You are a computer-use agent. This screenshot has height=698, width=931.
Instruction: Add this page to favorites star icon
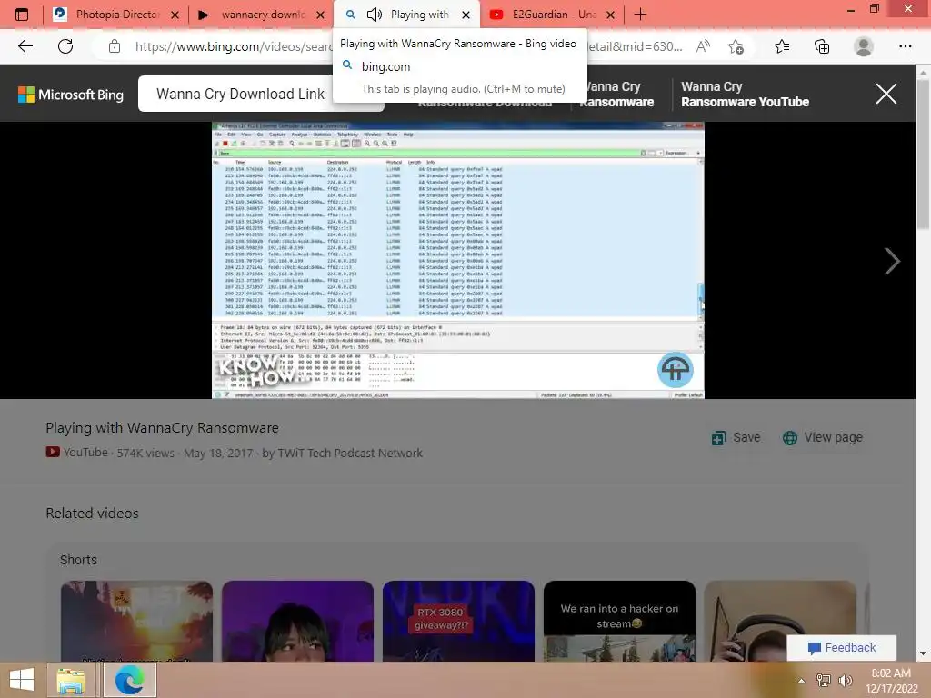[x=736, y=46]
